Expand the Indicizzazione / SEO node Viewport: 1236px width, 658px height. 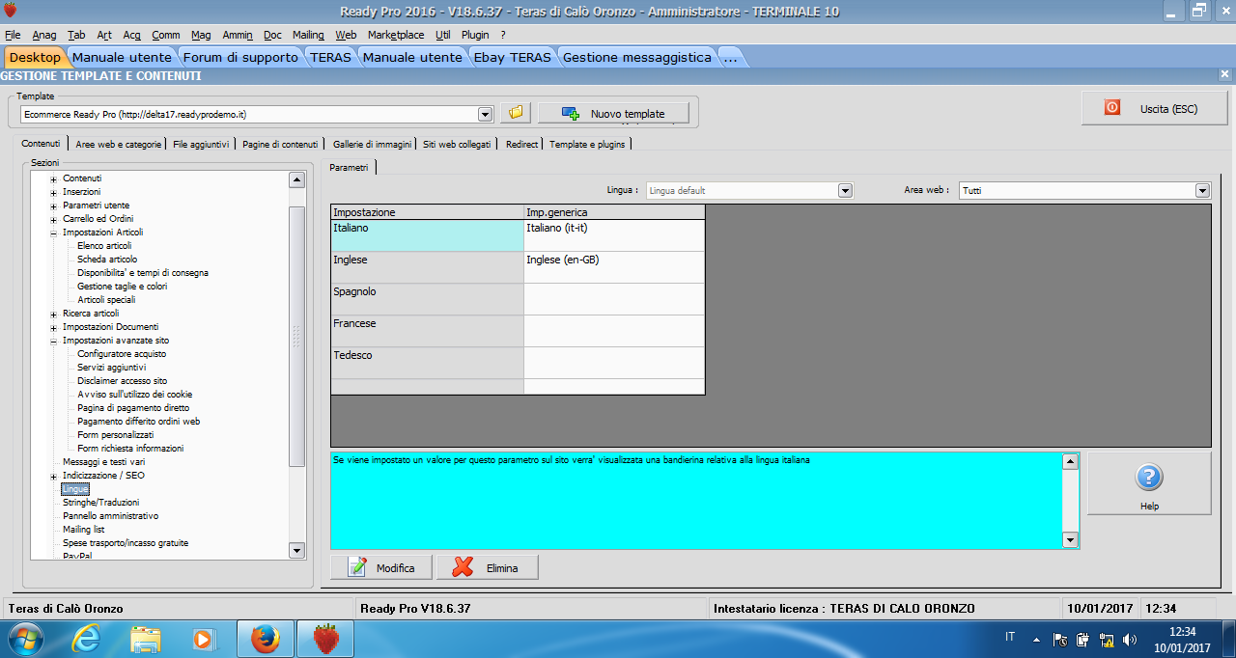pyautogui.click(x=54, y=476)
